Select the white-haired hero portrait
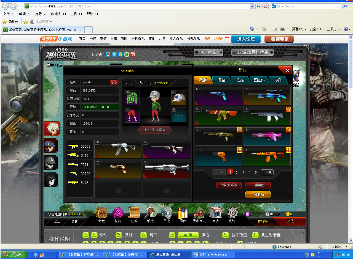Image resolution: width=353 pixels, height=264 pixels. coord(52,129)
